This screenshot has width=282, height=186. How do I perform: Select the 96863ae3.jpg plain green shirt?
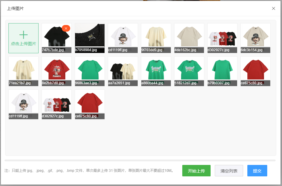[x=90, y=69]
